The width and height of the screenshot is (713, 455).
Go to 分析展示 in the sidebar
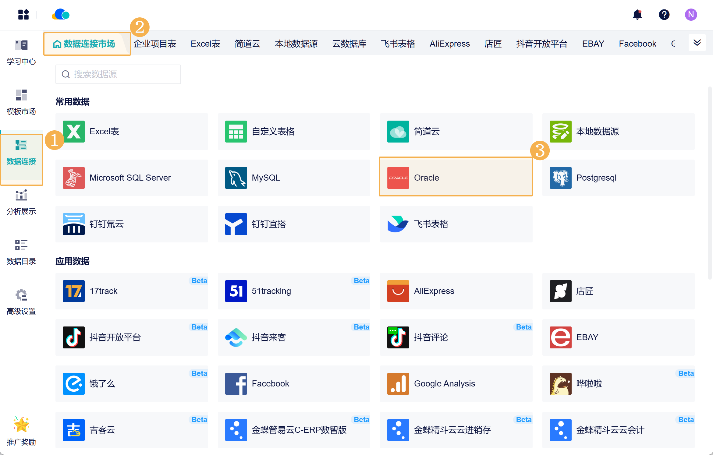[x=21, y=203]
